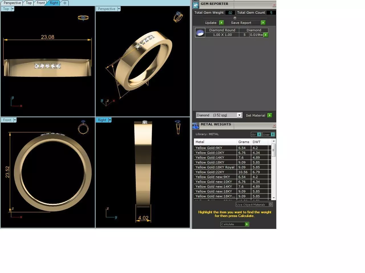
Task: Select the Yellow Gold:18KY Royal row
Action: coord(232,167)
